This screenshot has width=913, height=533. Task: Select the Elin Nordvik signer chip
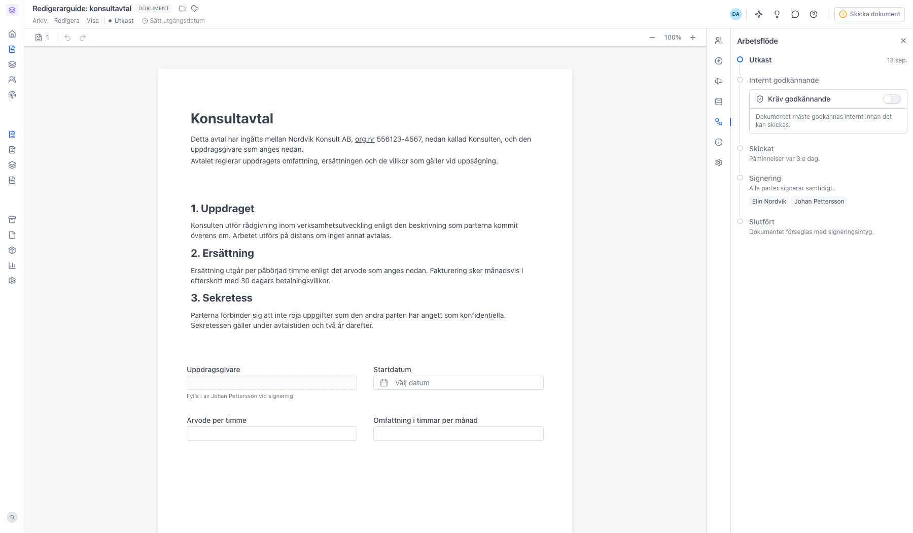(x=769, y=202)
